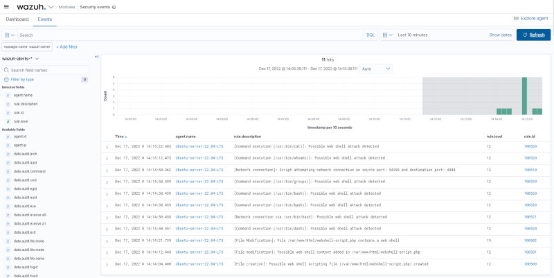Click the Filter by type icon
Screen dimensions: 554x278
tap(6, 80)
